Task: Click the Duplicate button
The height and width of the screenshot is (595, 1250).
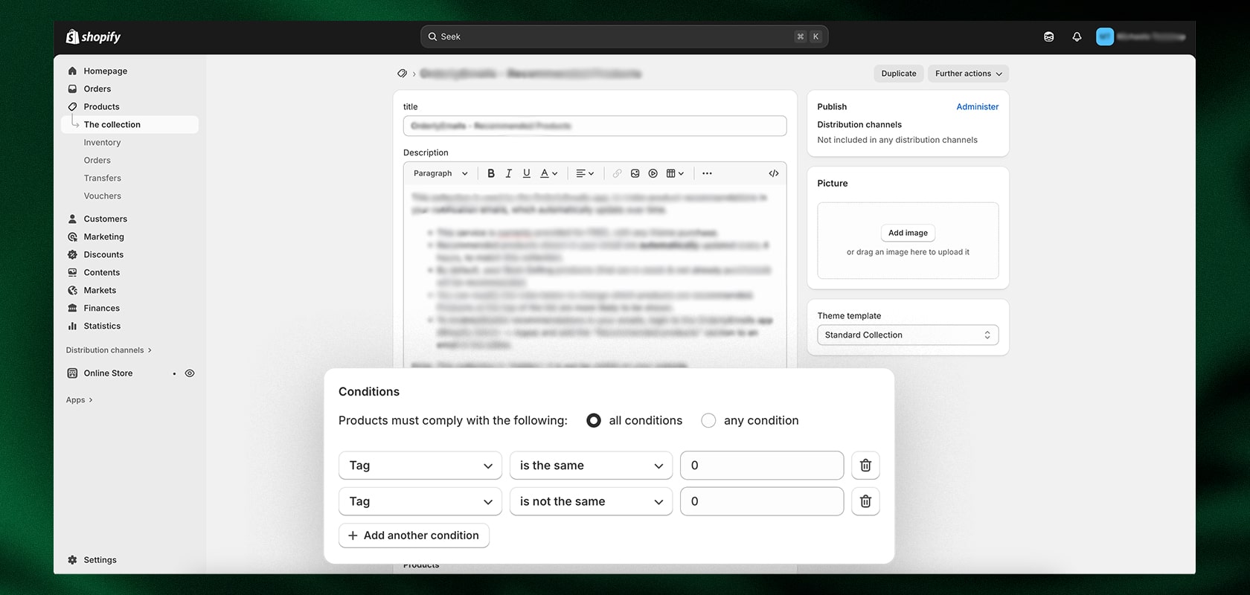Action: pos(899,74)
